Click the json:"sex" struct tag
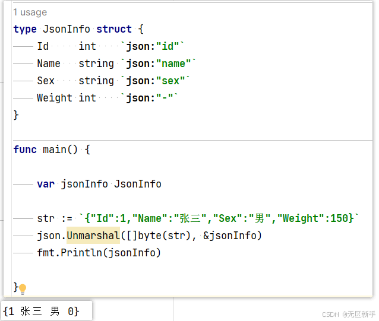This screenshot has width=379, height=321. [x=155, y=81]
